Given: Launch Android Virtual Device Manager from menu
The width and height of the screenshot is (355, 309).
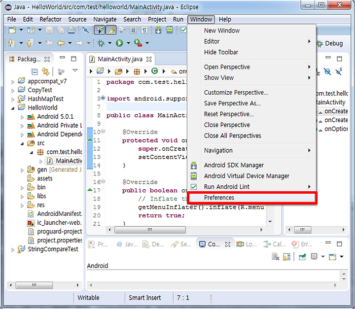Looking at the screenshot, I should [x=252, y=176].
